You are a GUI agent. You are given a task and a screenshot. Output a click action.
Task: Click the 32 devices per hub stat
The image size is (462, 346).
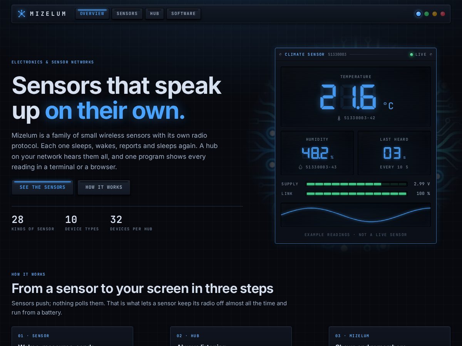[x=131, y=223]
